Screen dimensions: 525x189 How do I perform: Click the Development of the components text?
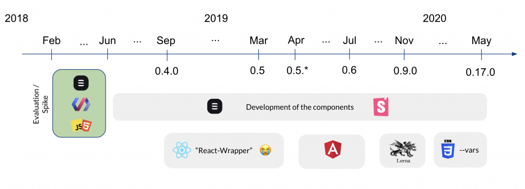click(299, 108)
